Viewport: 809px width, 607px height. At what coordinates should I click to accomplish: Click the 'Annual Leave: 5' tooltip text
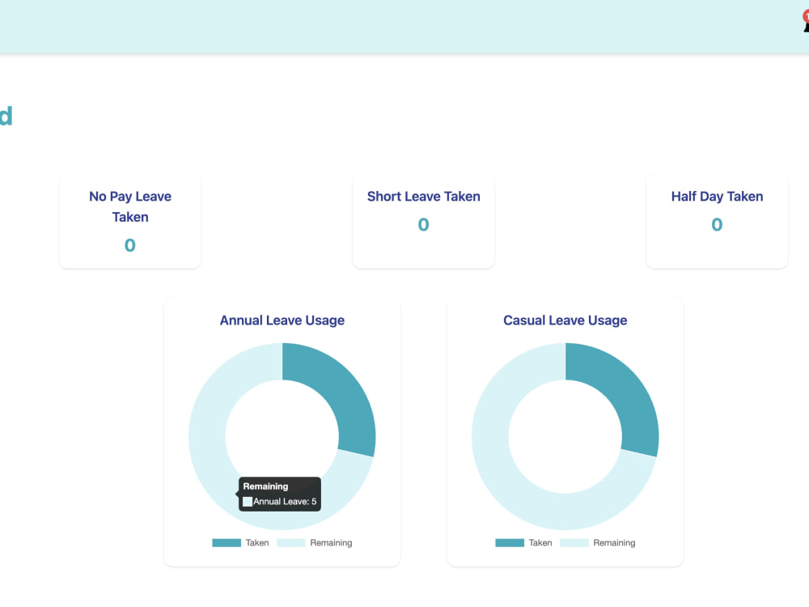(285, 501)
